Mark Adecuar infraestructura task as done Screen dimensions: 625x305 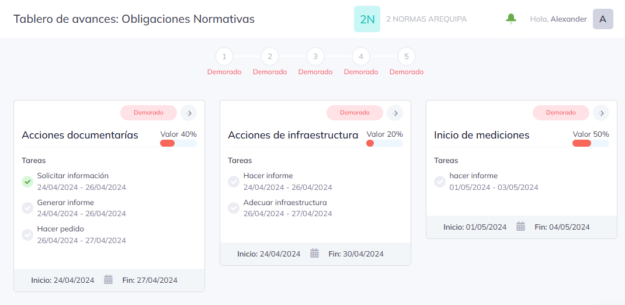coord(233,208)
